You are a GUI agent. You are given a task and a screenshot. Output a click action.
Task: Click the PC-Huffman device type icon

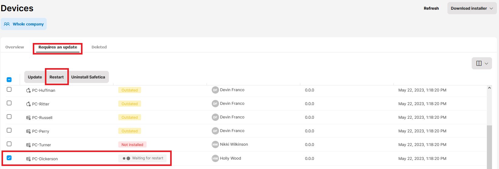point(28,90)
